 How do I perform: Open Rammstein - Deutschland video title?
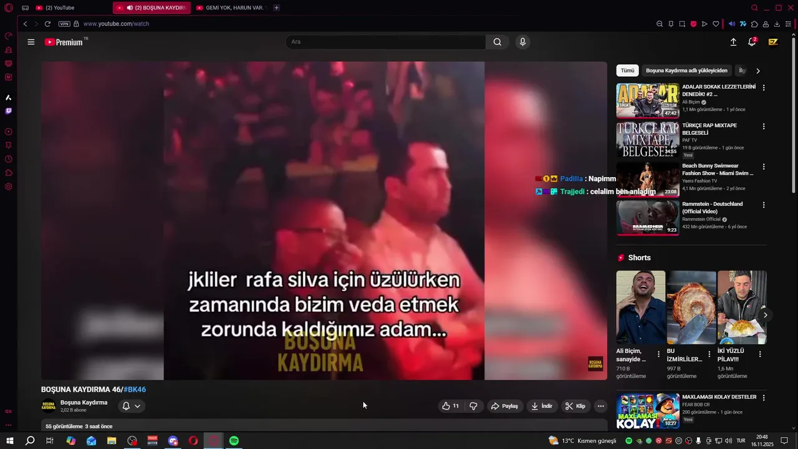pos(712,208)
